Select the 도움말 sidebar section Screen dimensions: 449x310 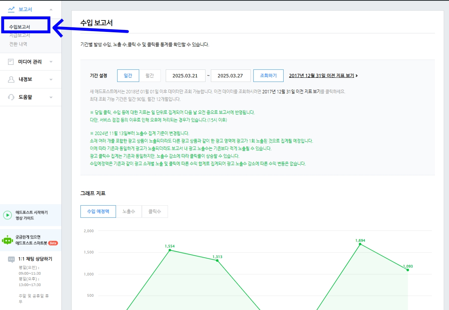click(x=31, y=97)
